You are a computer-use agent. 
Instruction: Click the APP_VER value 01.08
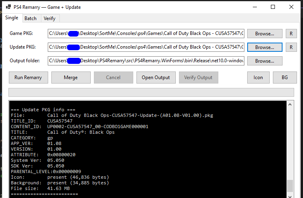tap(54, 143)
